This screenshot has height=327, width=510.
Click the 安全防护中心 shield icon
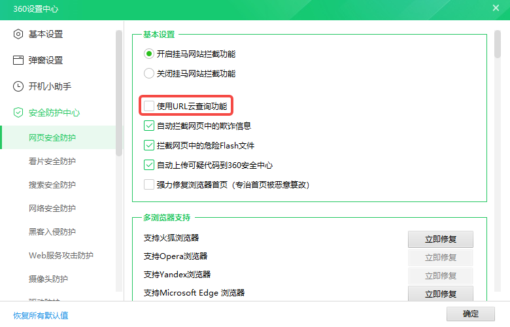coord(18,112)
